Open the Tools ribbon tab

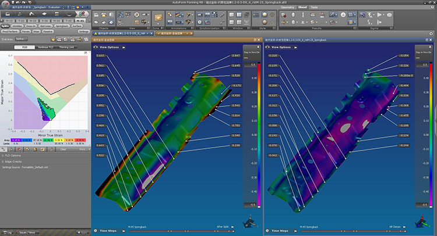(314, 7)
